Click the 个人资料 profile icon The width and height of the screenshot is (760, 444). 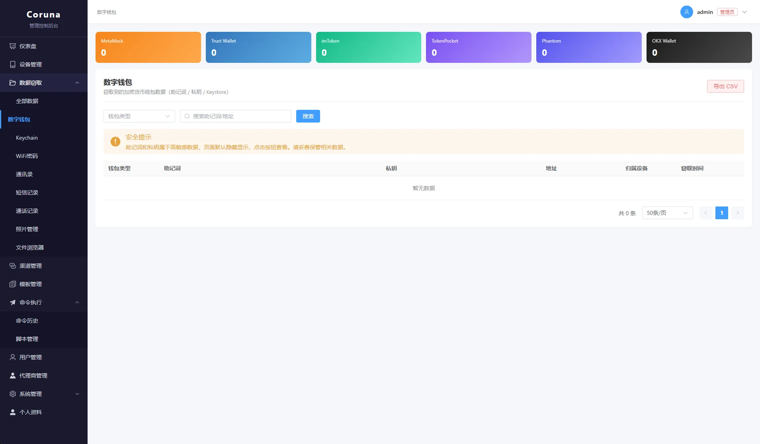pos(13,412)
